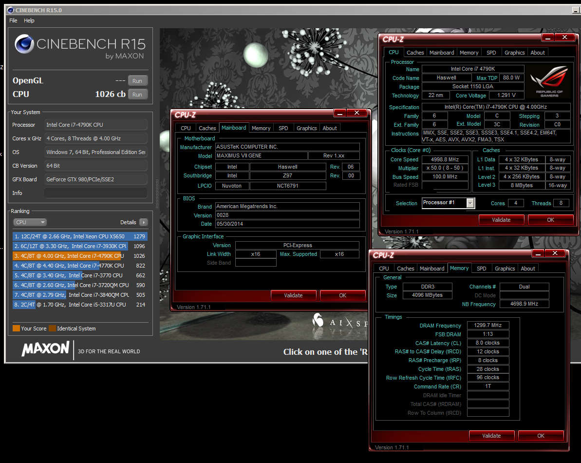Image resolution: width=581 pixels, height=463 pixels.
Task: Select Core i7-3840QM ranking row
Action: 80,295
